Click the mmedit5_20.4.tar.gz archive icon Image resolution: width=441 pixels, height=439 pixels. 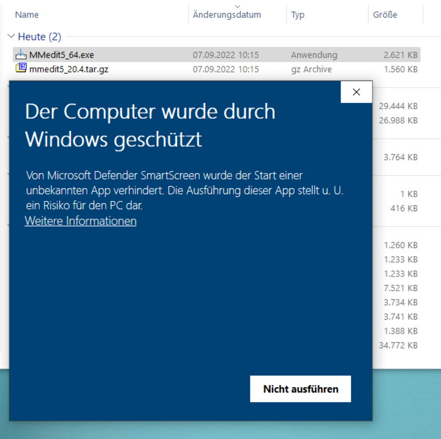point(21,69)
